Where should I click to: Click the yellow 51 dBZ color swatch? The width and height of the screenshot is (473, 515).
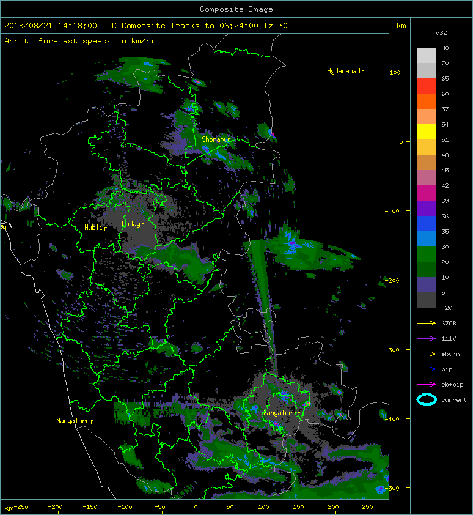coord(427,132)
